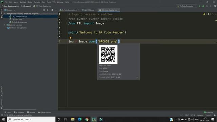
Task: Click QR_Code_Reader.py breadcrumb in navigation bar
Action: [42, 6]
